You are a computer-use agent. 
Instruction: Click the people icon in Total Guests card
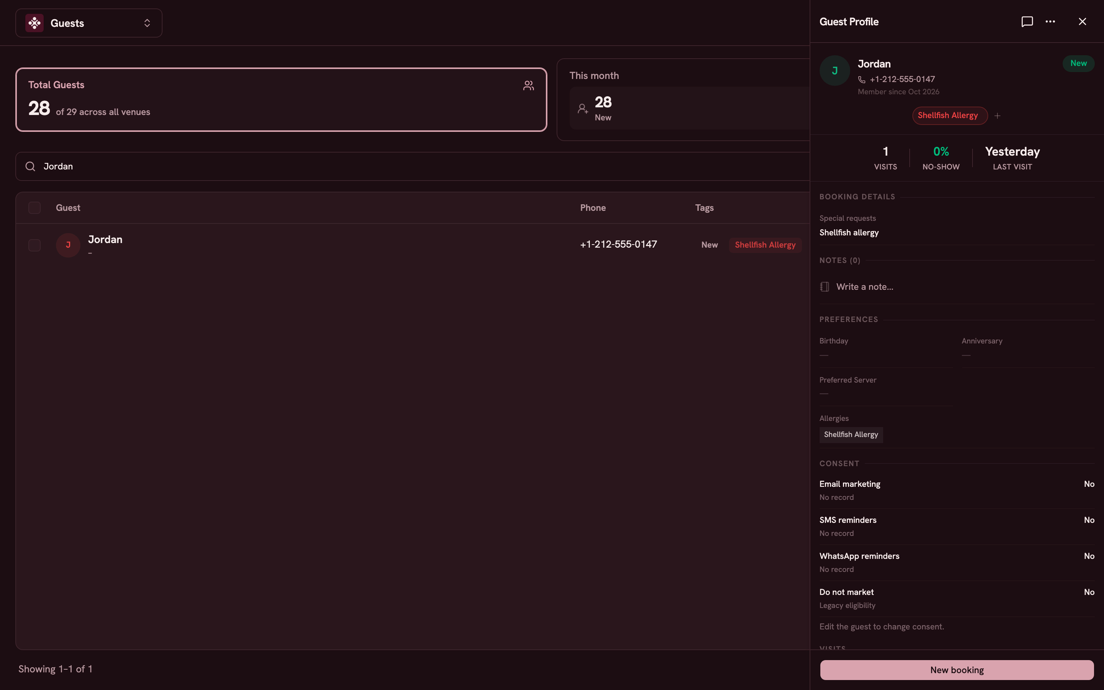528,86
